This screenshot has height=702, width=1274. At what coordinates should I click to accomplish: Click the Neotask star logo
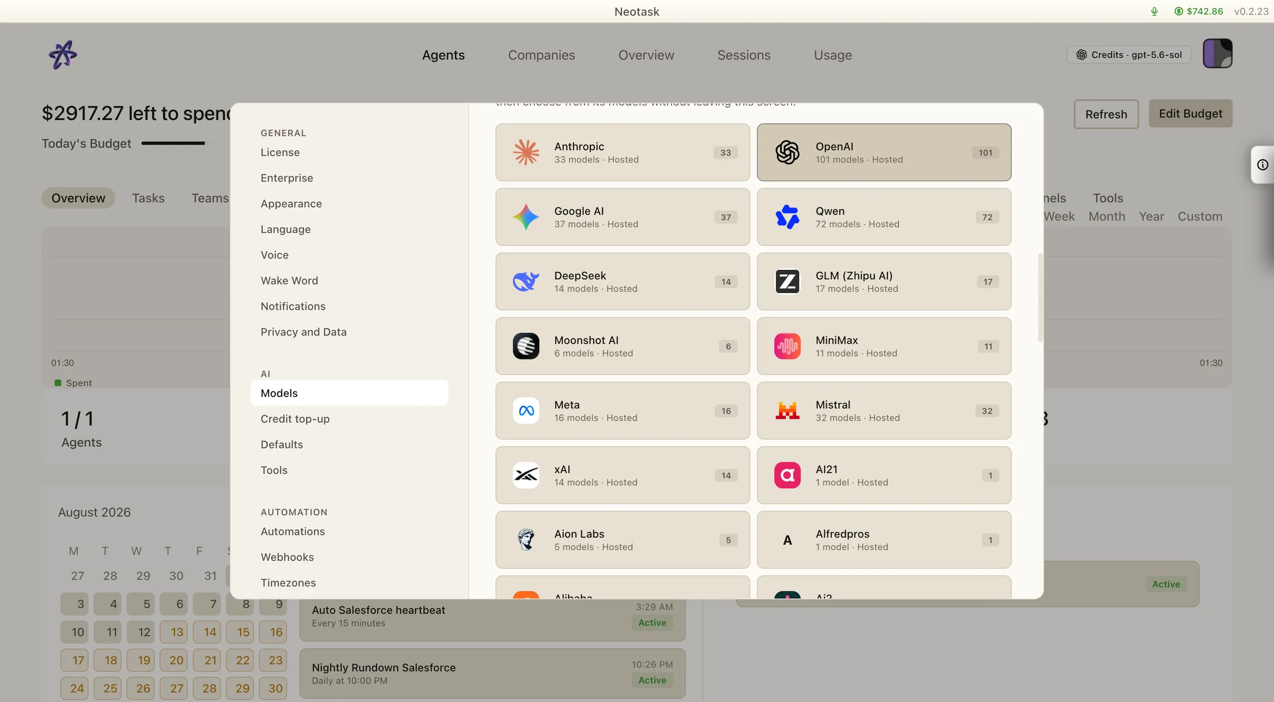point(63,55)
